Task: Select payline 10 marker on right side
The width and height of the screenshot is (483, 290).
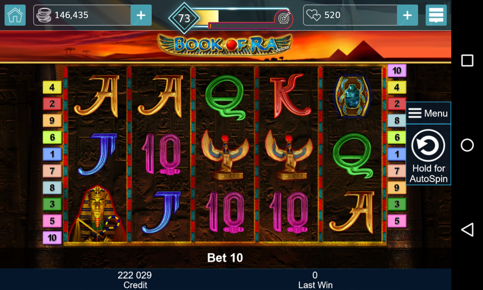Action: click(397, 71)
